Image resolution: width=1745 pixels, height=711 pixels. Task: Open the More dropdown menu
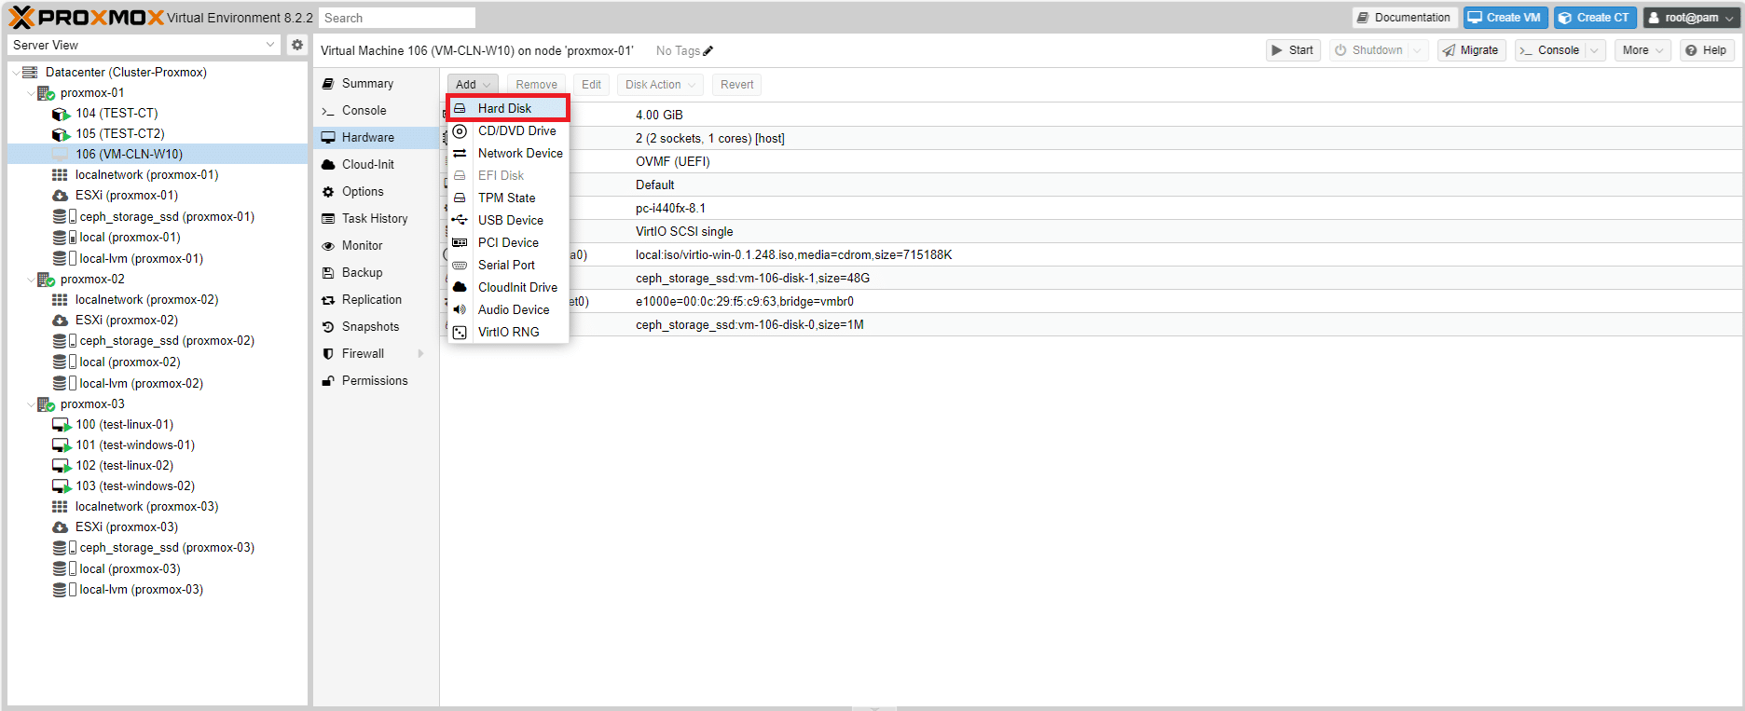pos(1642,50)
